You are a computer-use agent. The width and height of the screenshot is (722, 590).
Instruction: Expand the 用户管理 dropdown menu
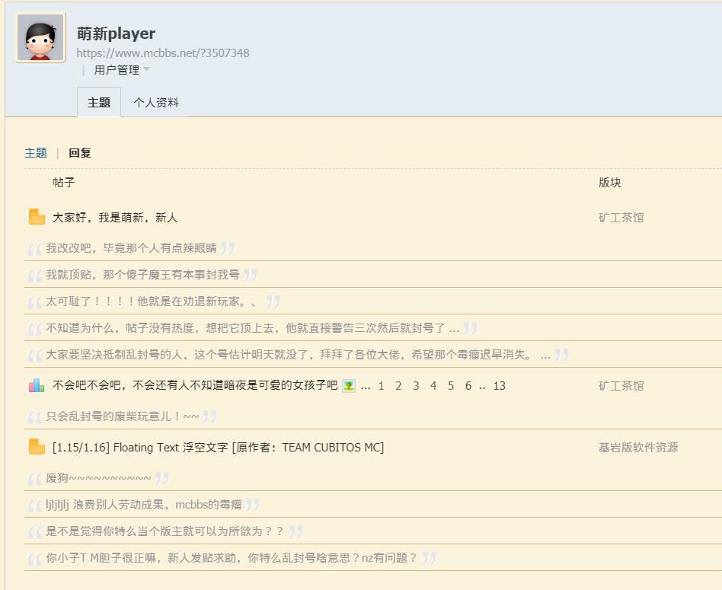coord(122,70)
